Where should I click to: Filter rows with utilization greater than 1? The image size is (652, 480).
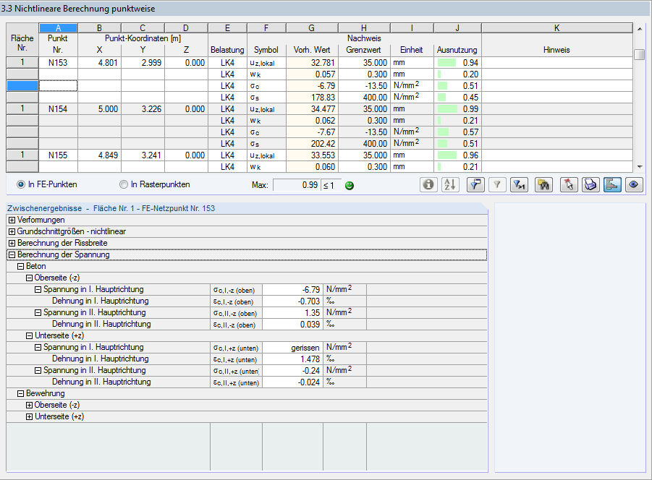519,184
